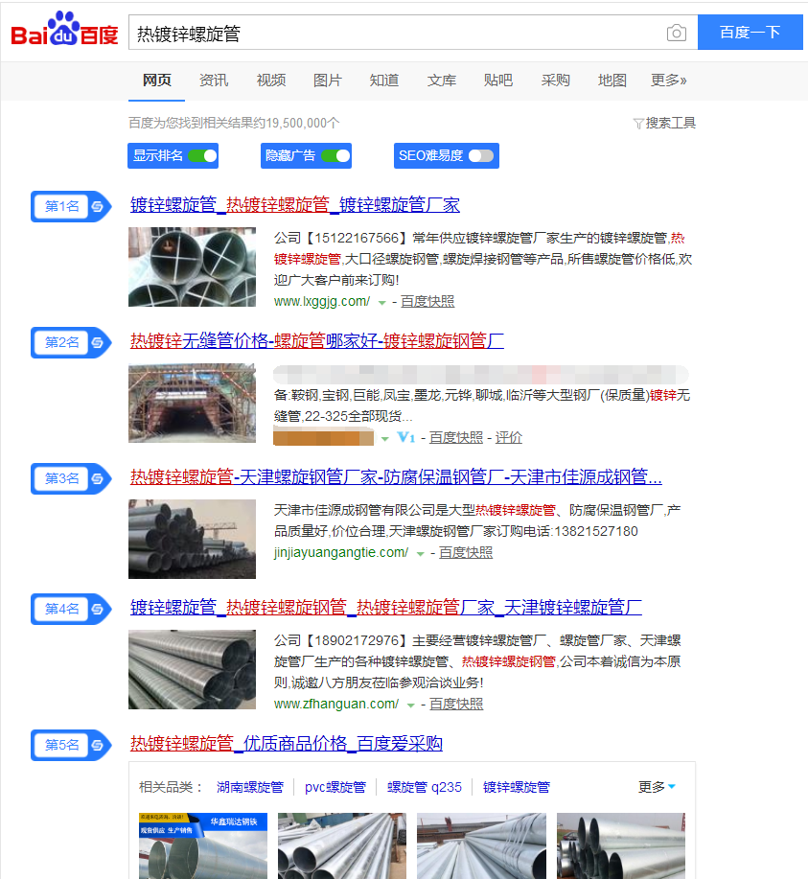
Task: Switch to 资讯 tab
Action: (x=214, y=81)
